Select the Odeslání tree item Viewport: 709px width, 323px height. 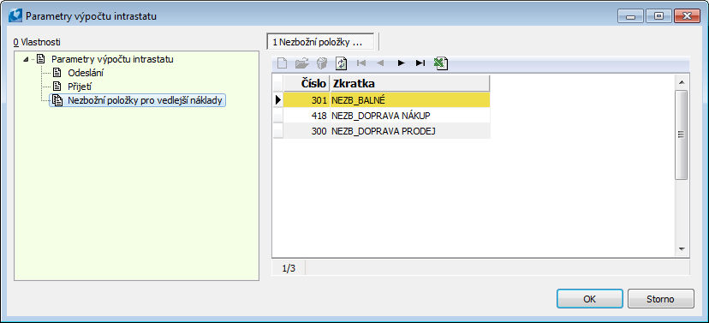(86, 73)
